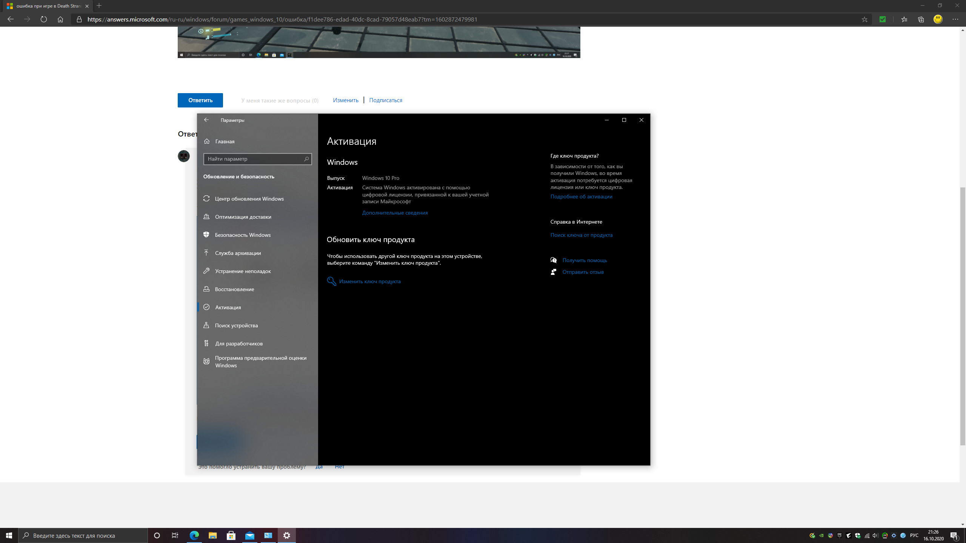Open the notification center icon
The height and width of the screenshot is (543, 966).
click(x=954, y=535)
